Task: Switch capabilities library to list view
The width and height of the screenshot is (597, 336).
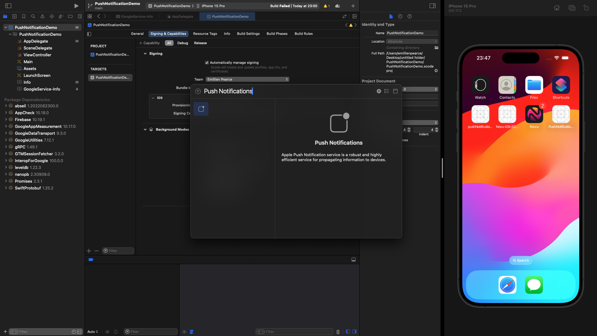Action: 387,91
